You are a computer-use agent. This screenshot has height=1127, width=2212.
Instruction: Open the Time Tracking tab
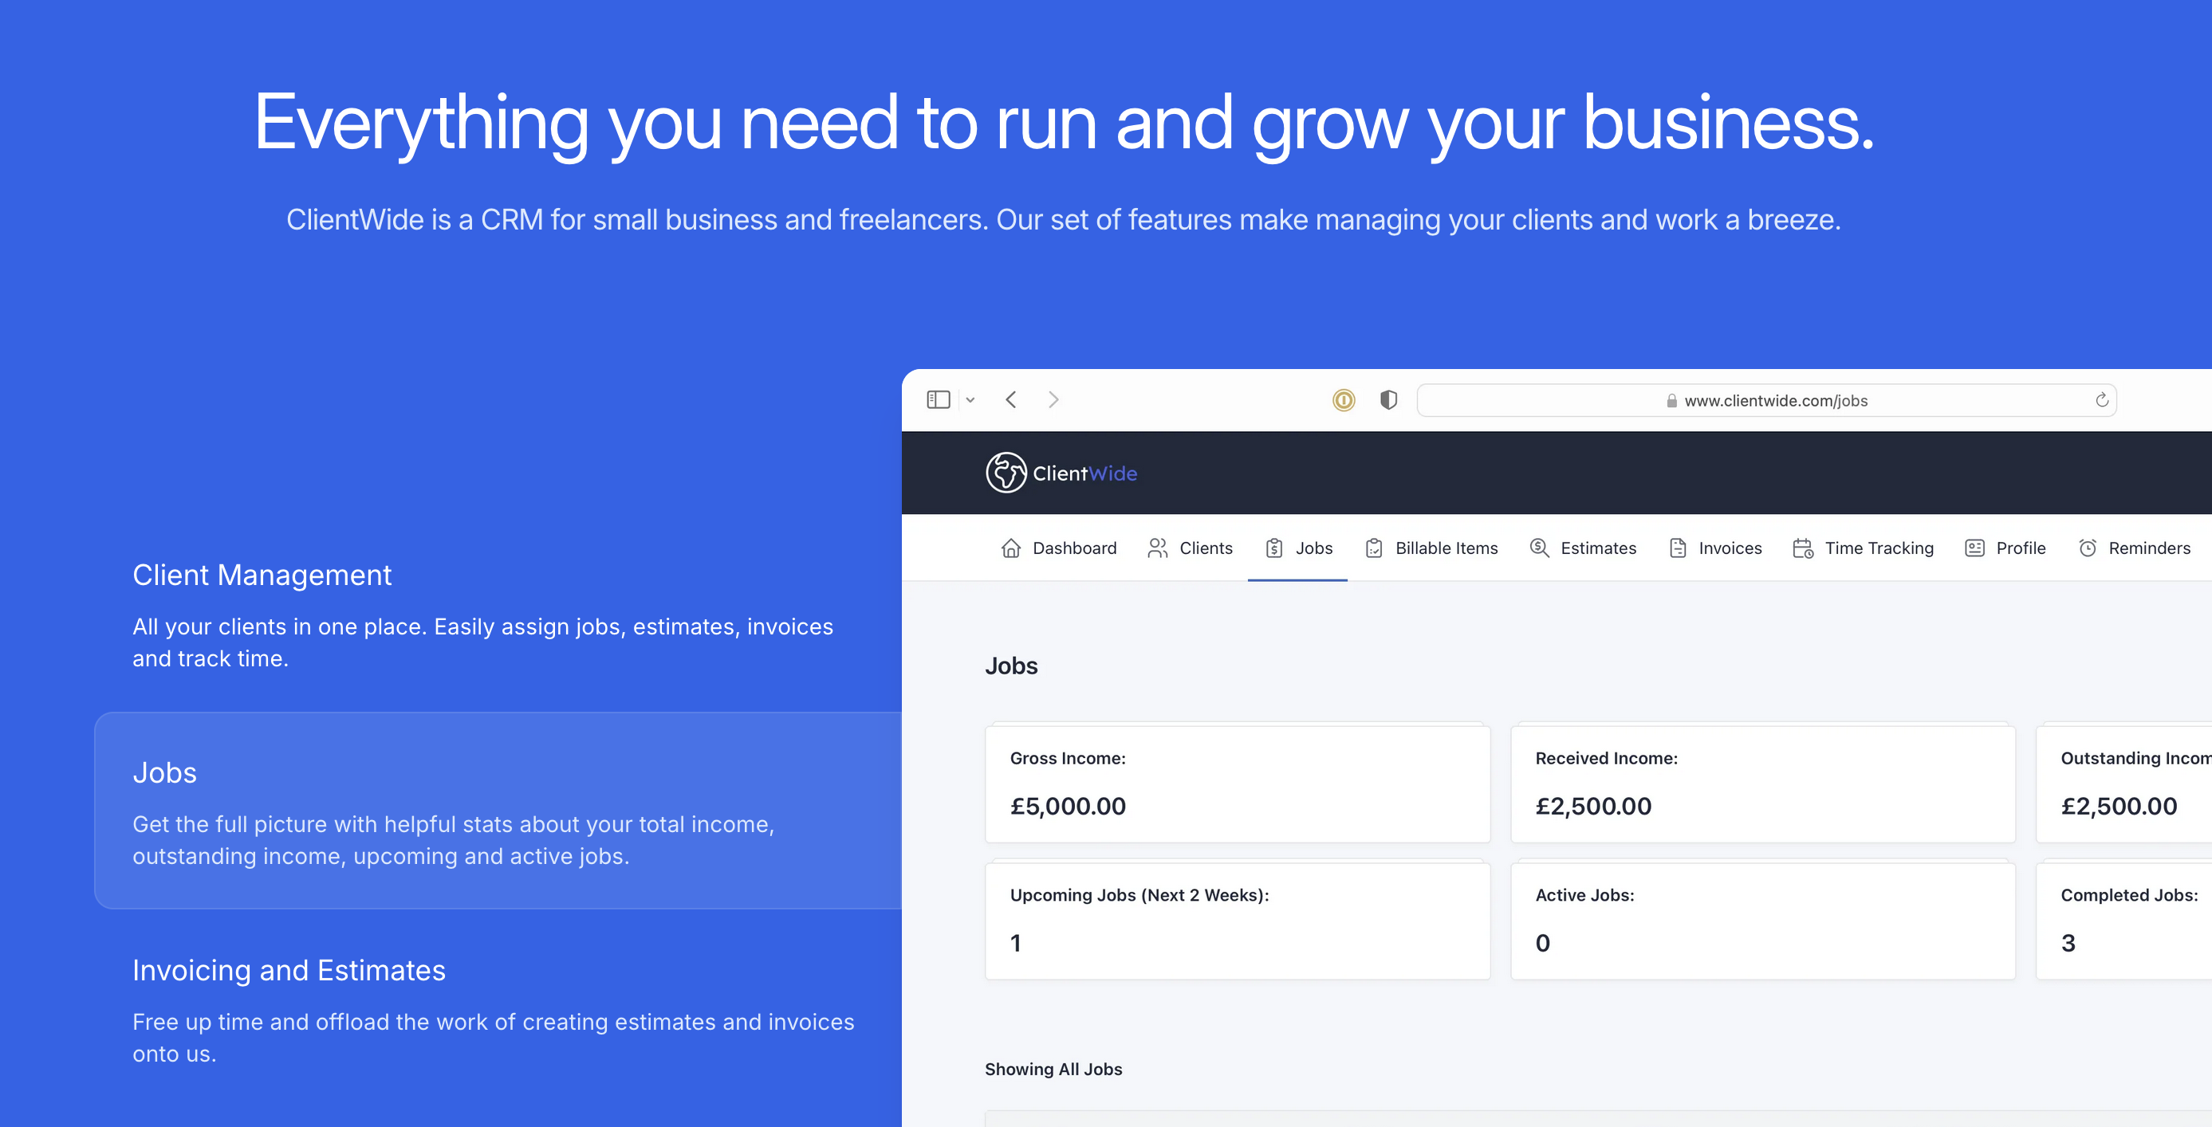point(1864,548)
